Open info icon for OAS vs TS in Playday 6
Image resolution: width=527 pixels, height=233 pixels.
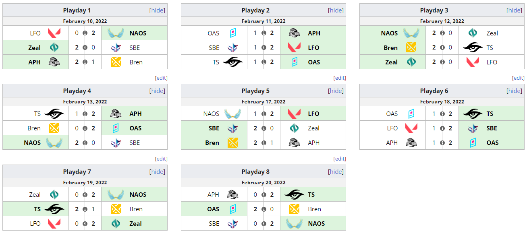pos(442,114)
